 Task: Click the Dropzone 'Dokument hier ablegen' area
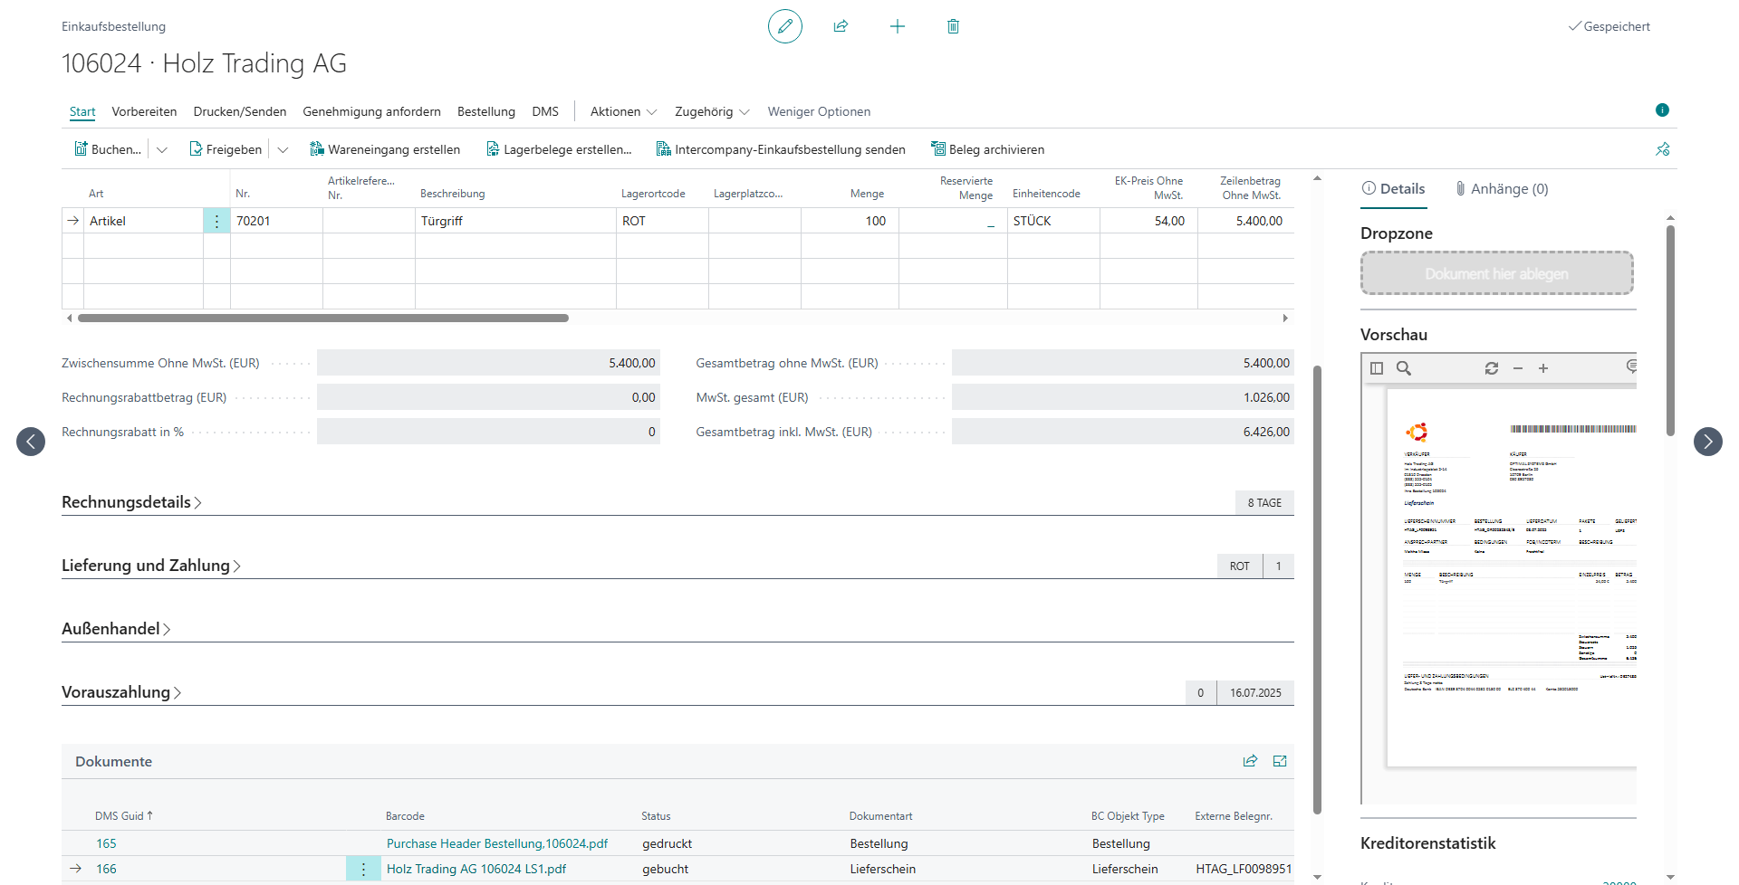pyautogui.click(x=1496, y=273)
